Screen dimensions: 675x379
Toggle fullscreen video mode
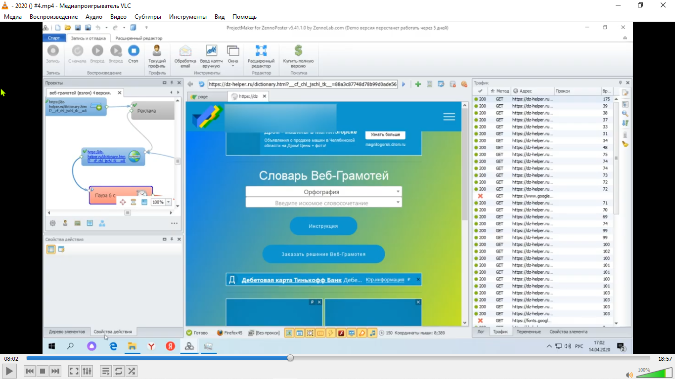pos(74,371)
